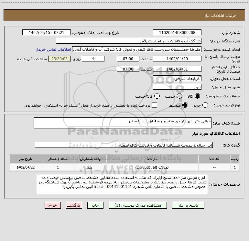Click the پاسخ به نیاز button
The width and height of the screenshot is (249, 241).
188,205
